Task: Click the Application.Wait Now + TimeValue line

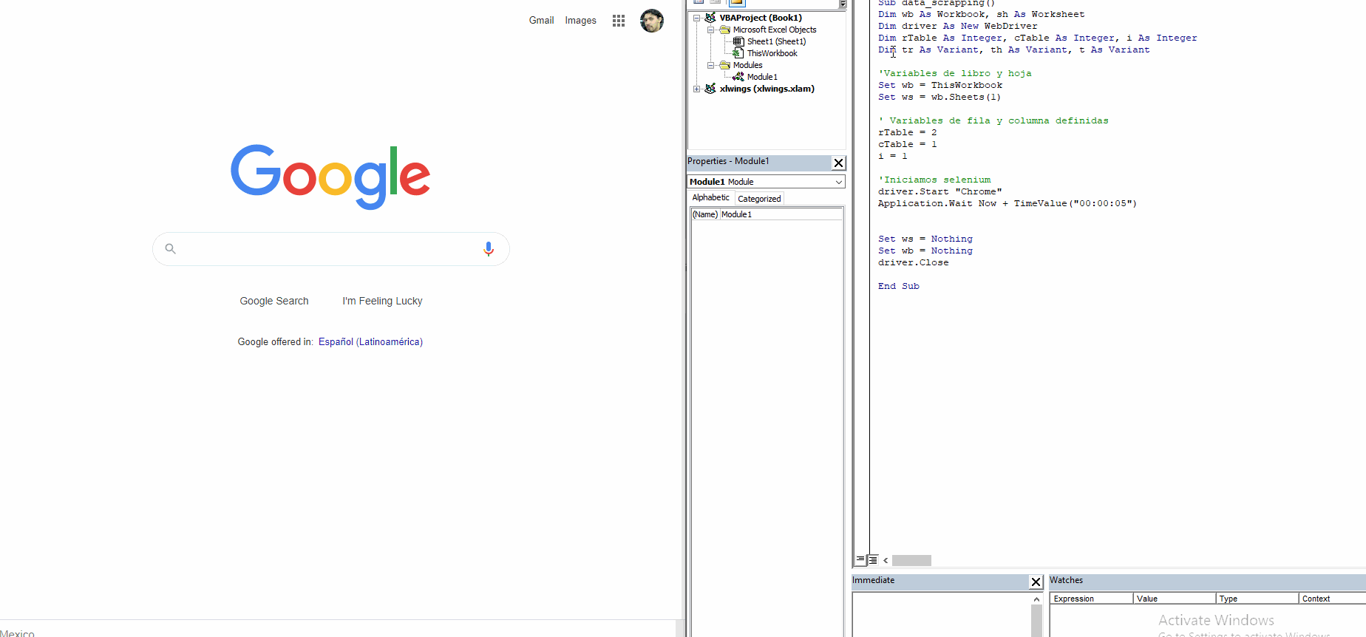Action: pos(1007,203)
